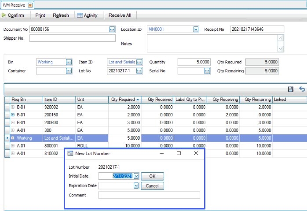Click the Receive All toolbar button
The width and height of the screenshot is (307, 211).
coord(120,15)
